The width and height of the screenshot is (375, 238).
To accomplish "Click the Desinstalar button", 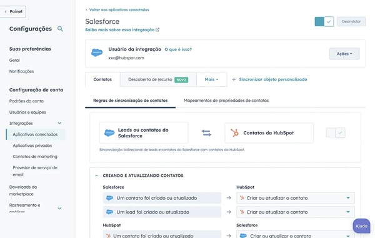I will (x=351, y=21).
